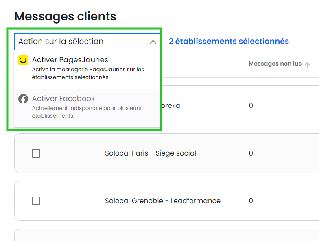Collapse the Action sur la sélection chevron

coord(153,42)
